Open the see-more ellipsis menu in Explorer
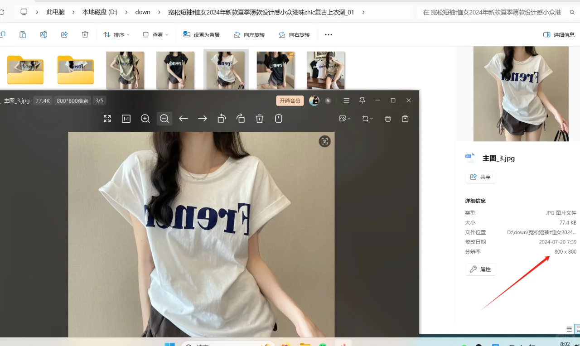580x346 pixels. coord(328,34)
